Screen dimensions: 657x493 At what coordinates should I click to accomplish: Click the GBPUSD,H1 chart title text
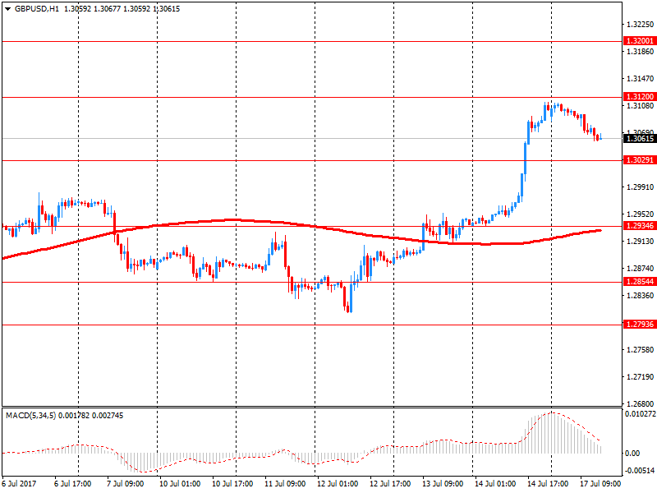(x=37, y=9)
